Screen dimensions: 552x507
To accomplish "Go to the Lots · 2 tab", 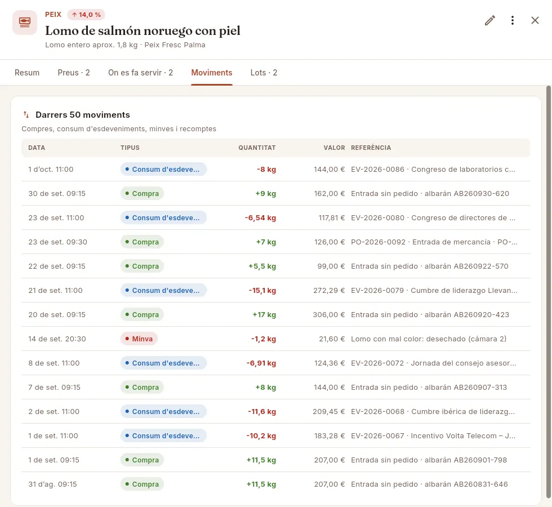I will point(264,73).
